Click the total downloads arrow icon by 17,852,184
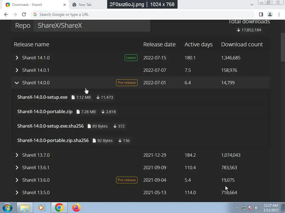This screenshot has width=285, height=213. (239, 30)
